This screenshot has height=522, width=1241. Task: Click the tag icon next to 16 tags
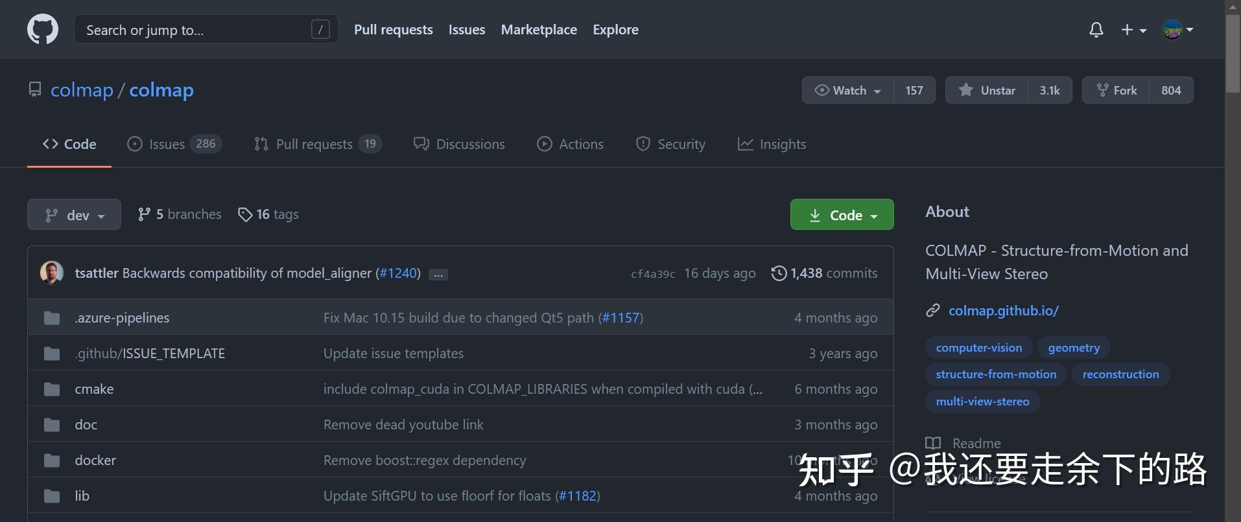pyautogui.click(x=245, y=214)
